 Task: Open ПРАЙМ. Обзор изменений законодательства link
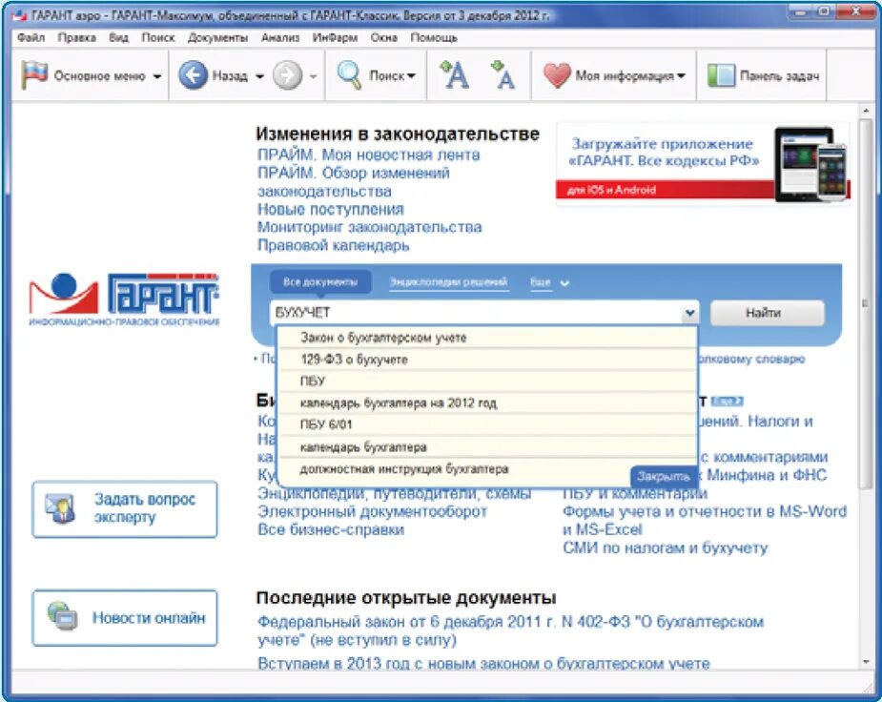(x=353, y=181)
